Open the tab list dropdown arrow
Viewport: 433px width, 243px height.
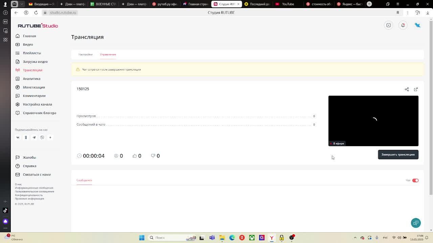coord(22,4)
